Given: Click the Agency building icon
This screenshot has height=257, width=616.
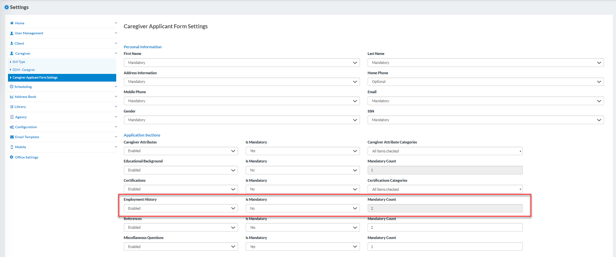Looking at the screenshot, I should (12, 117).
